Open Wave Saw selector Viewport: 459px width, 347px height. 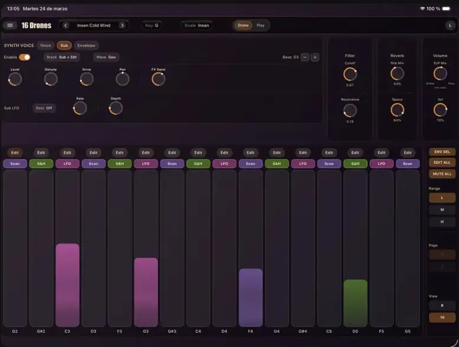[x=106, y=57]
